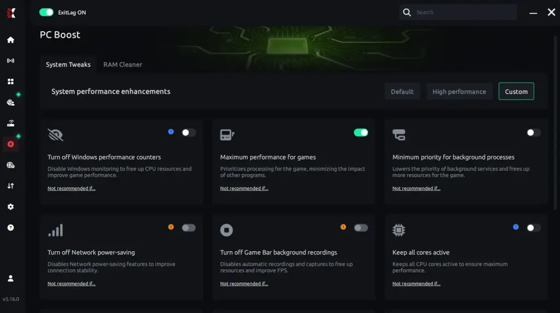
Task: Click the PC Boost page title
Action: tap(60, 34)
